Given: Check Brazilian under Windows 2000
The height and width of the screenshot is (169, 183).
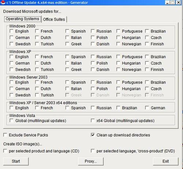Looking at the screenshot, I should click(x=147, y=31).
